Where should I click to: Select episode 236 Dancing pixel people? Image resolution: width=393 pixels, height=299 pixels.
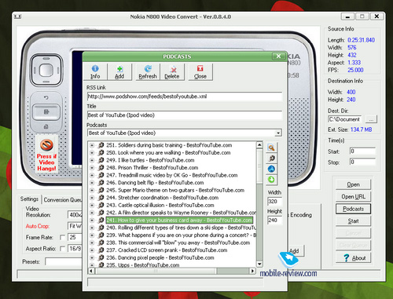[160, 257]
